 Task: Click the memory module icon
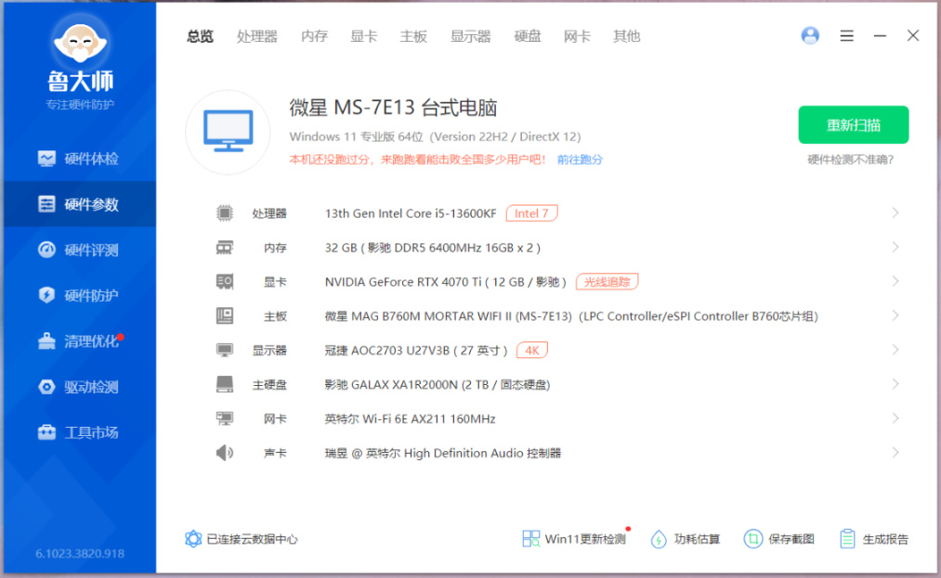[225, 247]
